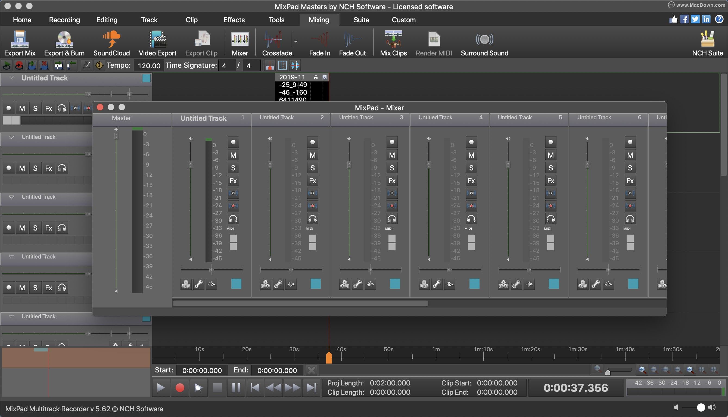Collapse fourth Untitled Track in main window
The image size is (728, 417).
(11, 257)
